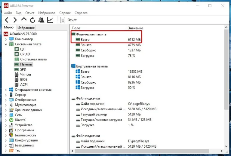
Task: Sort by the Поле column header
Action: coord(98,28)
